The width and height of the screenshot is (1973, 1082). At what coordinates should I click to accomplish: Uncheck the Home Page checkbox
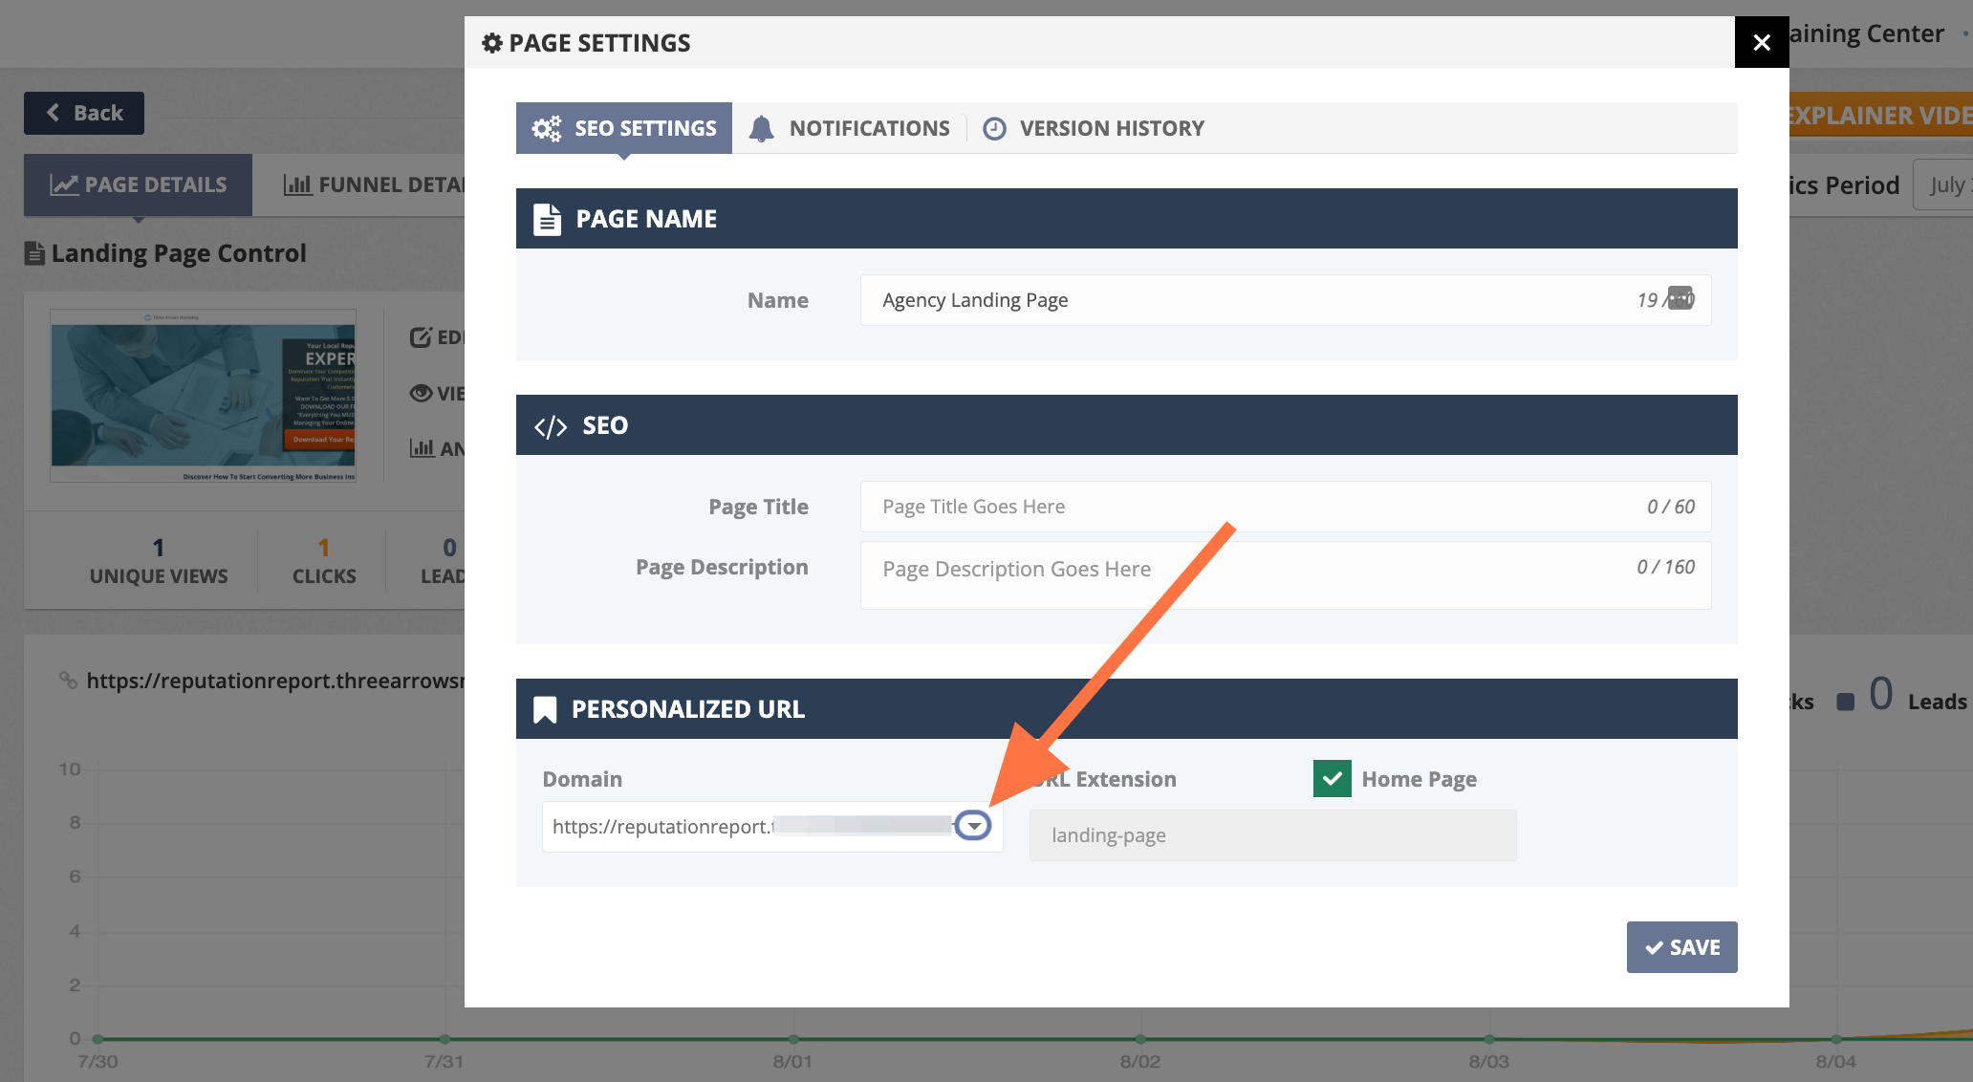(x=1332, y=779)
